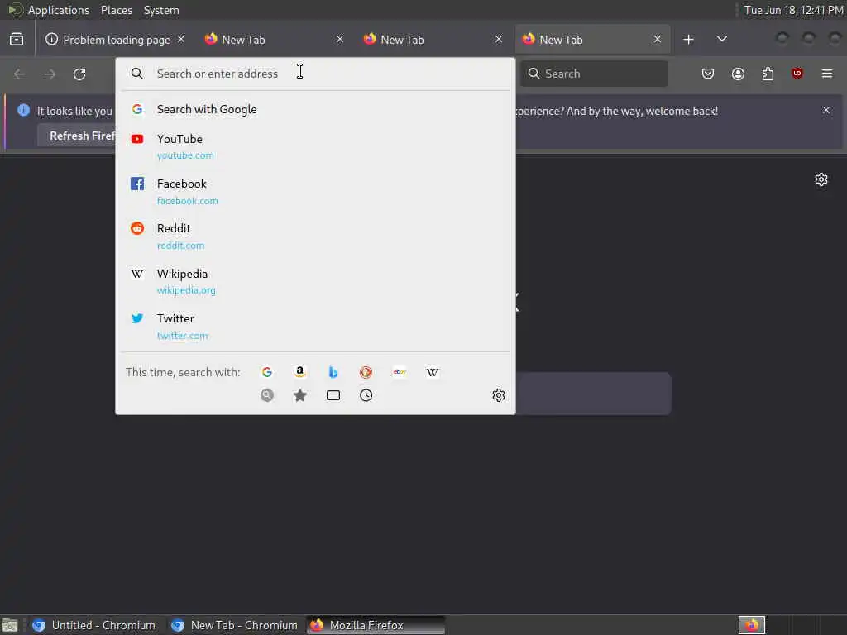Search this time with Bing icon
The width and height of the screenshot is (847, 635).
[333, 372]
